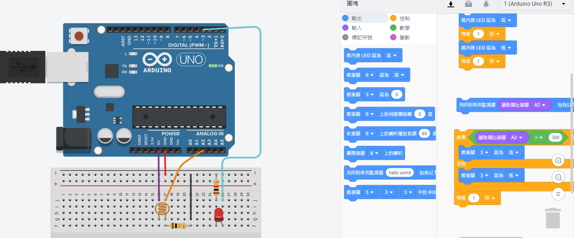Zoom out the blocks workspace

(x=558, y=177)
